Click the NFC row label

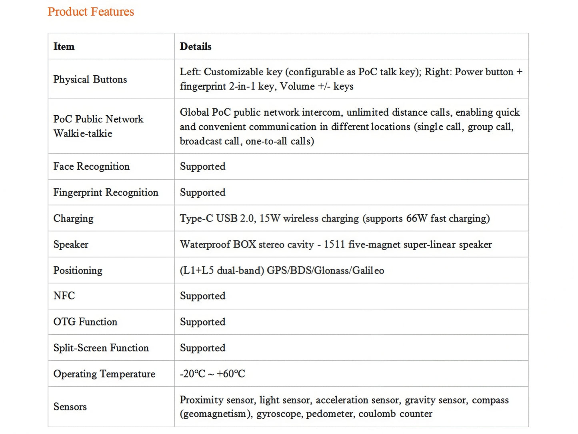tap(64, 296)
